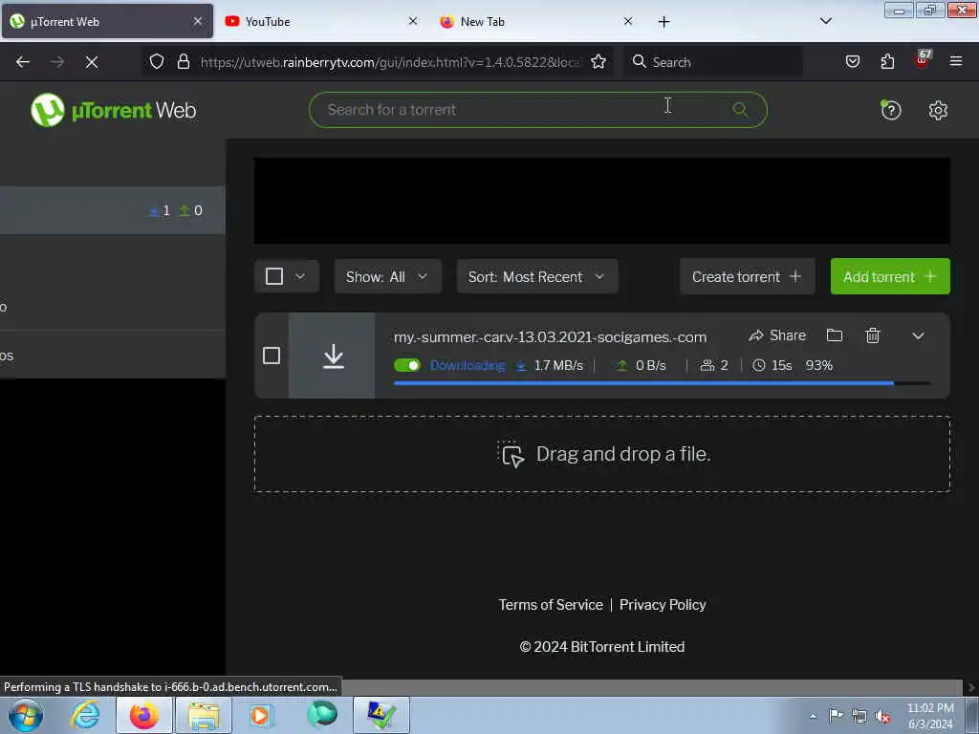Toggle the Downloading switch off
979x734 pixels.
[407, 365]
